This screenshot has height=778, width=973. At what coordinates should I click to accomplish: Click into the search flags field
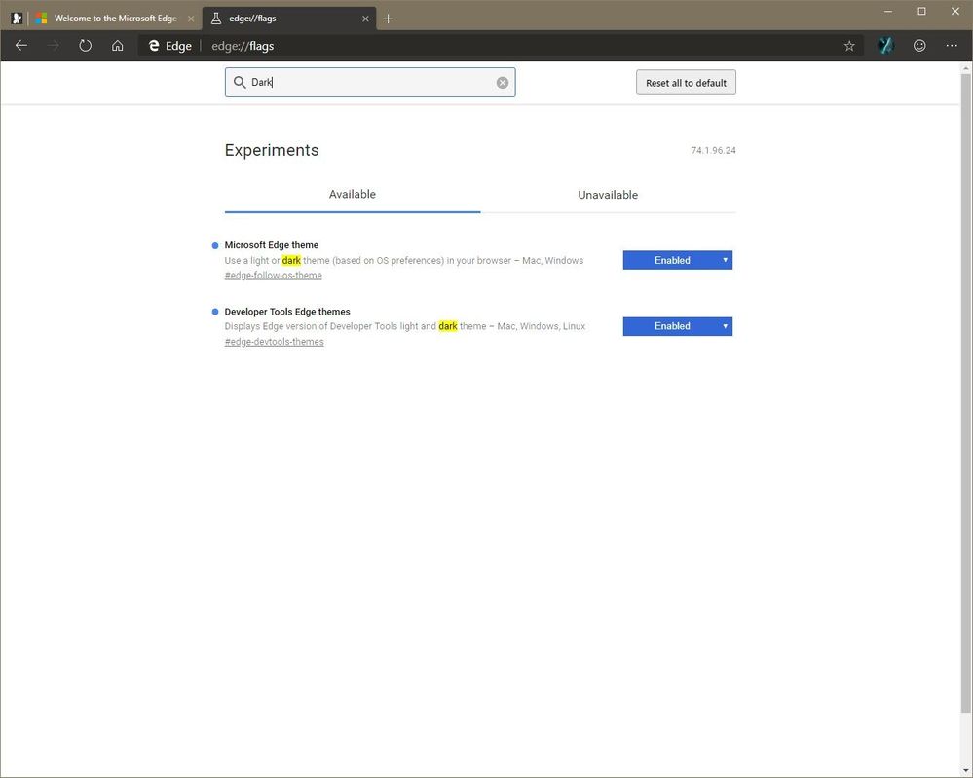pos(370,82)
